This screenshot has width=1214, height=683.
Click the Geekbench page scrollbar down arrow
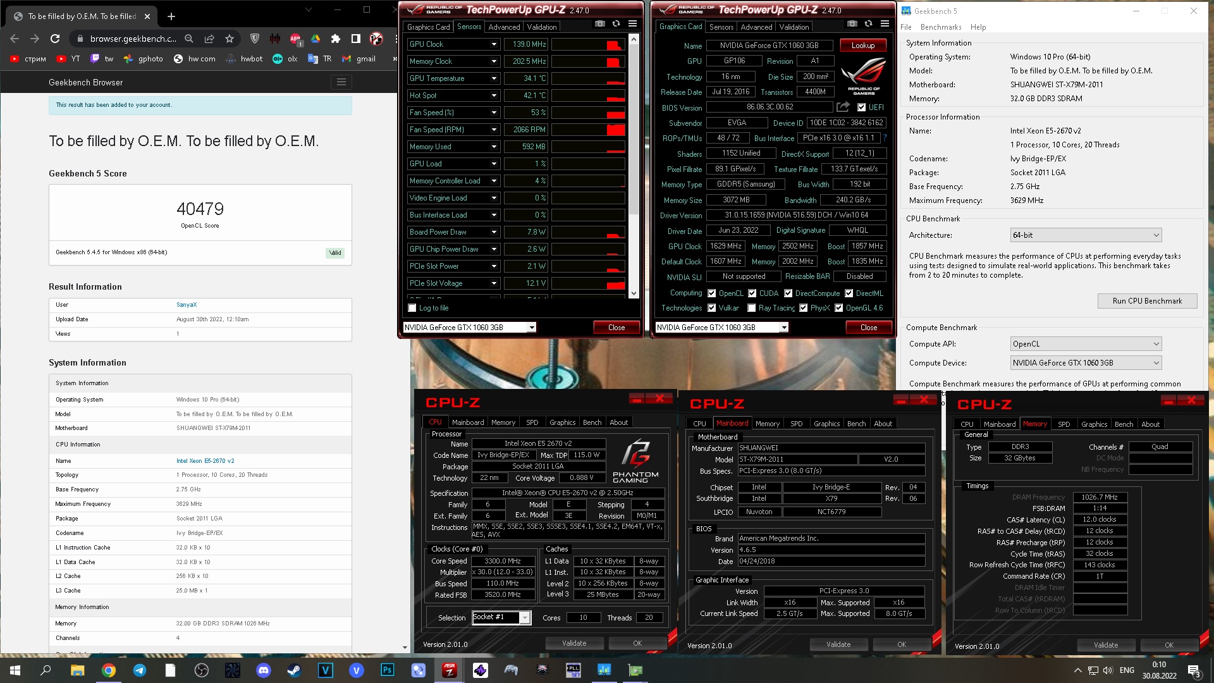point(405,648)
